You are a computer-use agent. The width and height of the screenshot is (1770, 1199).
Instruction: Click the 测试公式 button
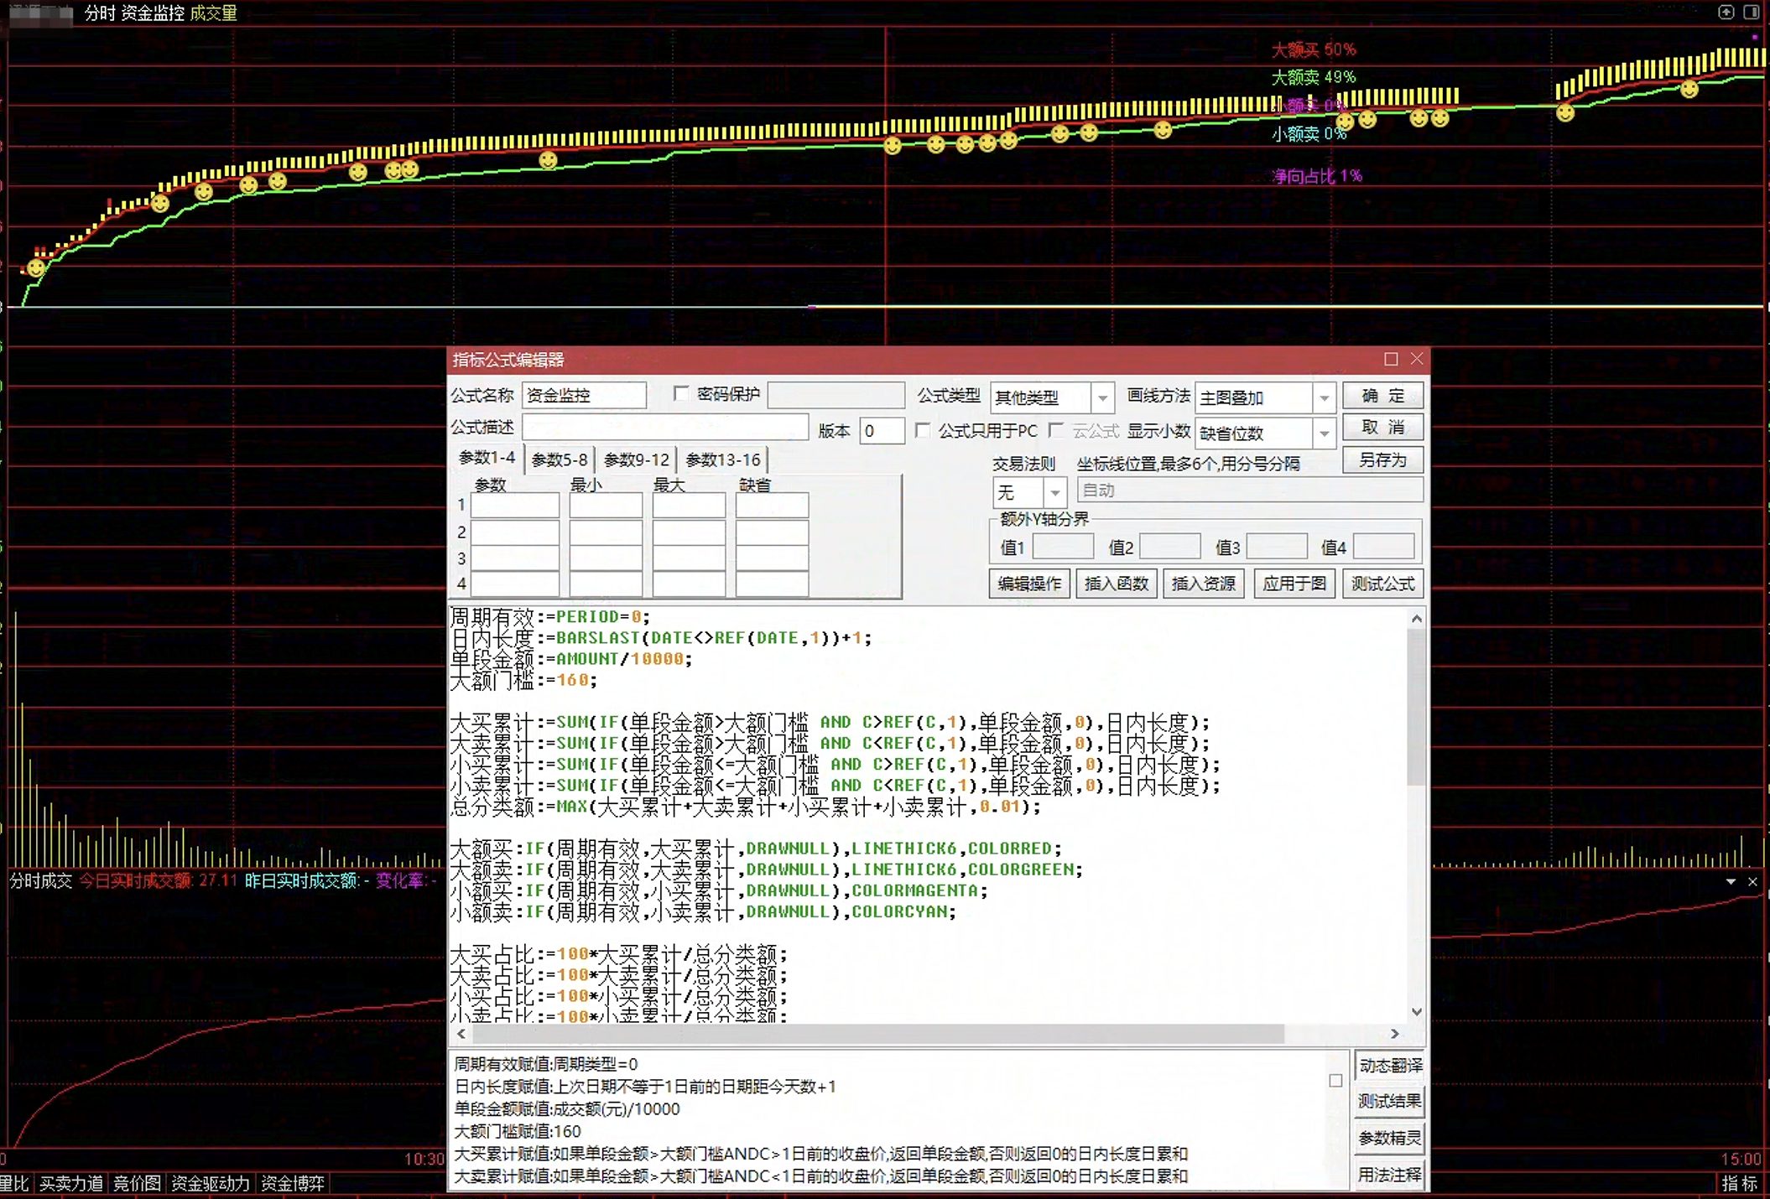coord(1382,584)
